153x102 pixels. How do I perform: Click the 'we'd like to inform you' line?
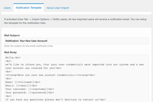point(74,65)
